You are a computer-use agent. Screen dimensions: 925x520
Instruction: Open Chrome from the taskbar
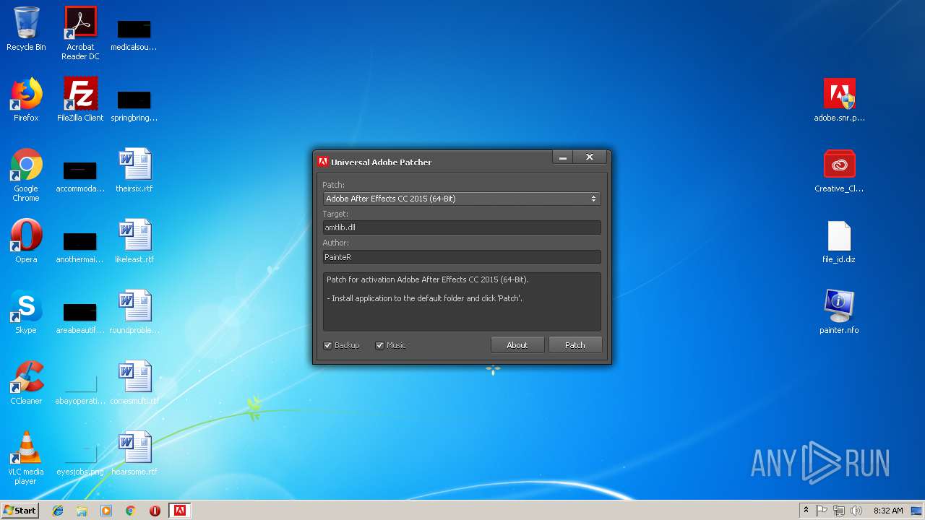(x=131, y=511)
